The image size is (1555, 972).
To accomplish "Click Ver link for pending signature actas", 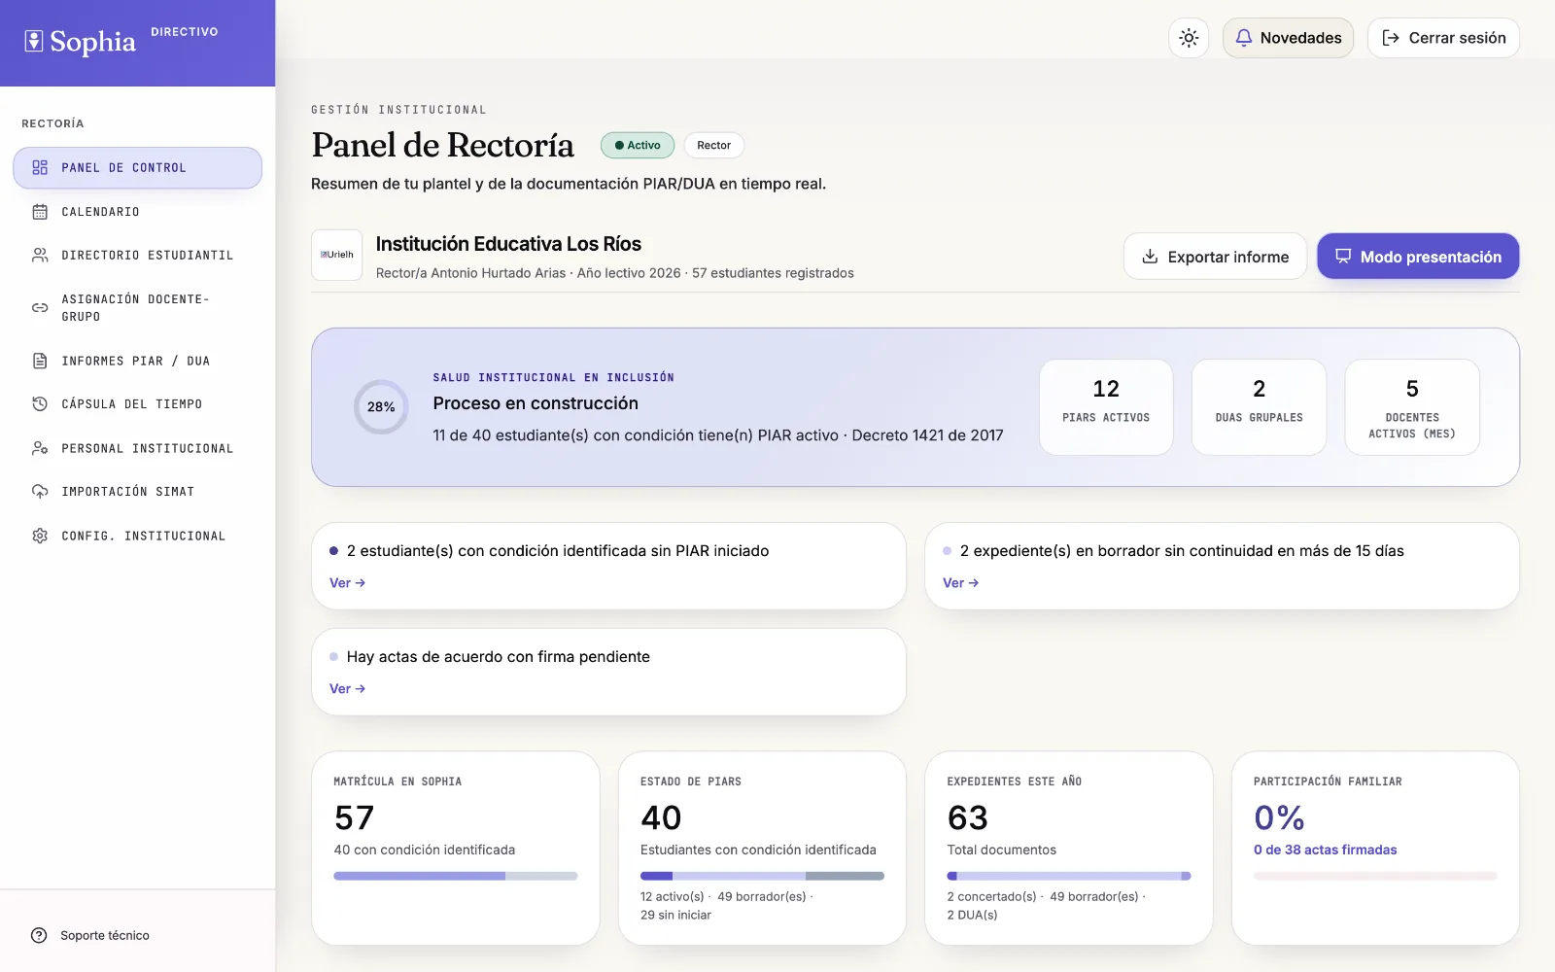I will pyautogui.click(x=347, y=689).
